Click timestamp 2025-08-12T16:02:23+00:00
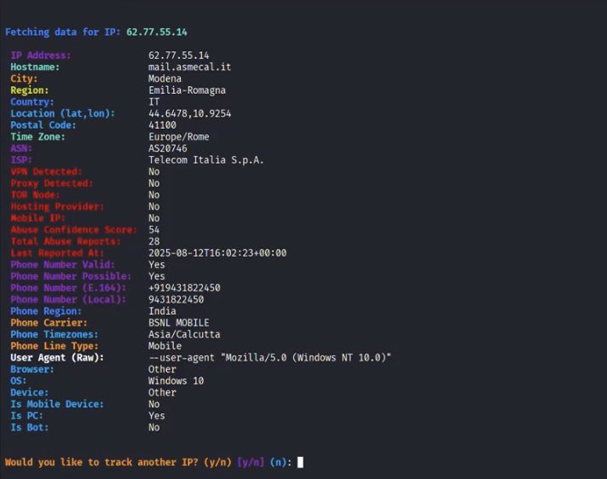The width and height of the screenshot is (607, 479). [x=217, y=252]
